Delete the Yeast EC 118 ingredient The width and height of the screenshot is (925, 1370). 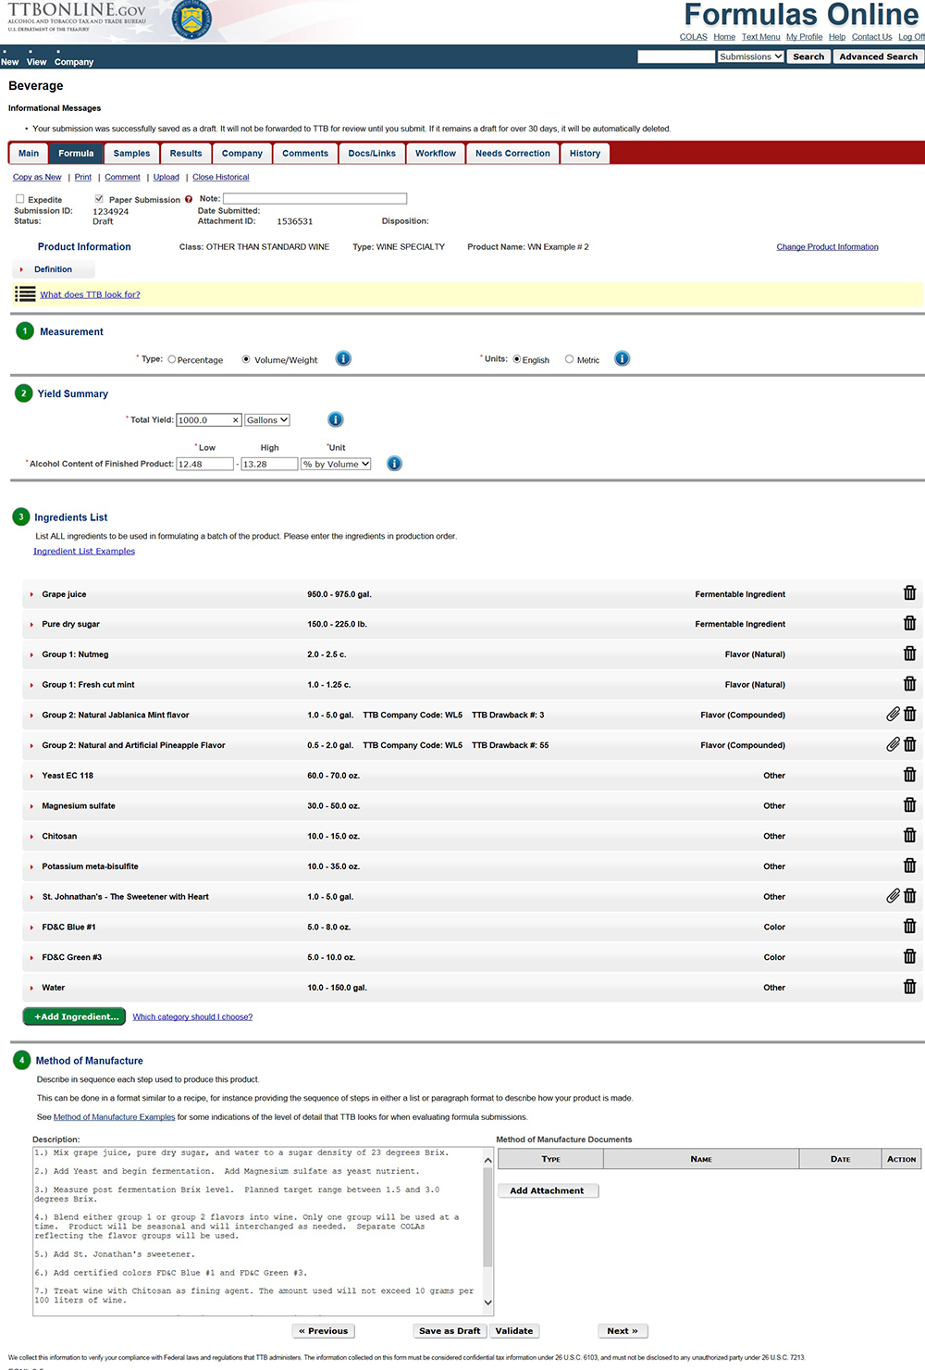909,775
